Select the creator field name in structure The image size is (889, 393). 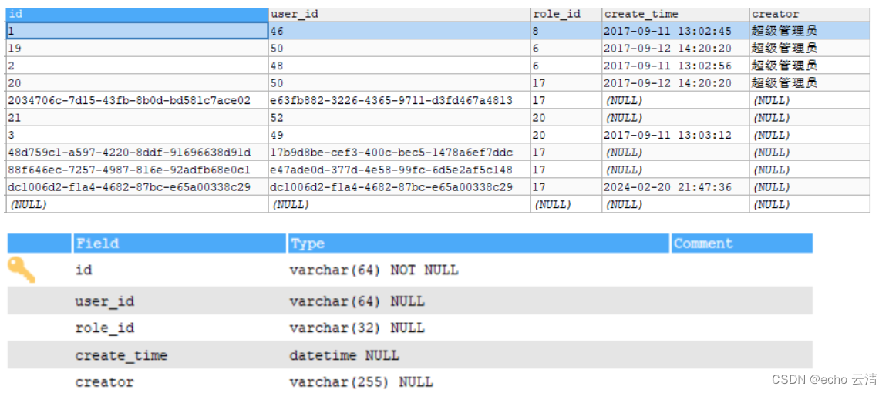pyautogui.click(x=104, y=381)
